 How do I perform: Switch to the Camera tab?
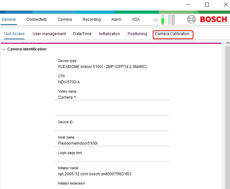click(x=65, y=19)
